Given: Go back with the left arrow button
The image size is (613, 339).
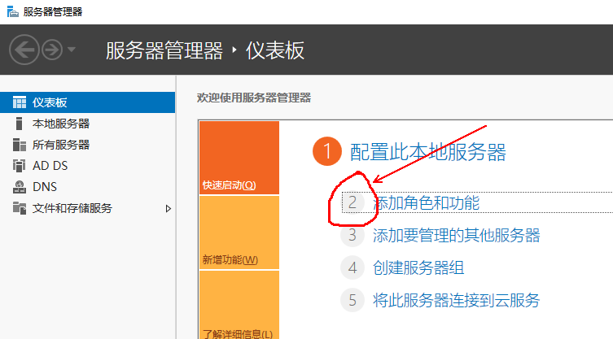Looking at the screenshot, I should (x=24, y=50).
